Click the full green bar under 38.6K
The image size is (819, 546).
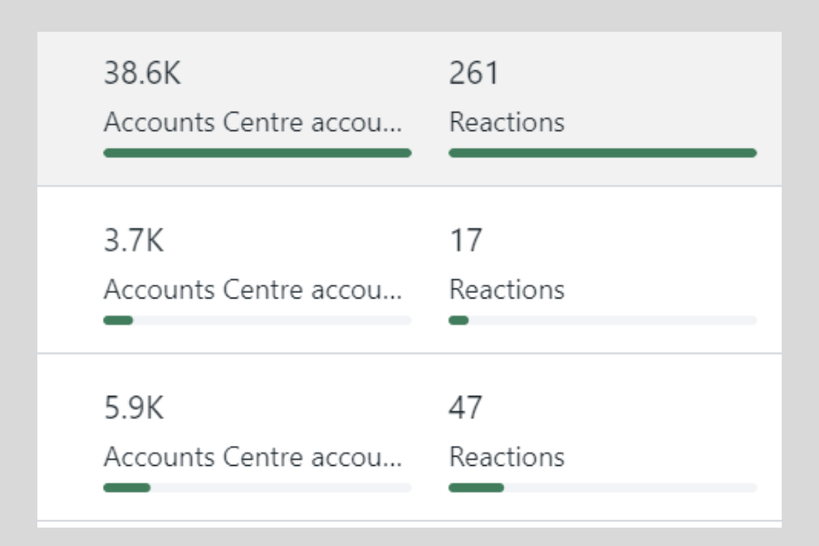click(258, 153)
